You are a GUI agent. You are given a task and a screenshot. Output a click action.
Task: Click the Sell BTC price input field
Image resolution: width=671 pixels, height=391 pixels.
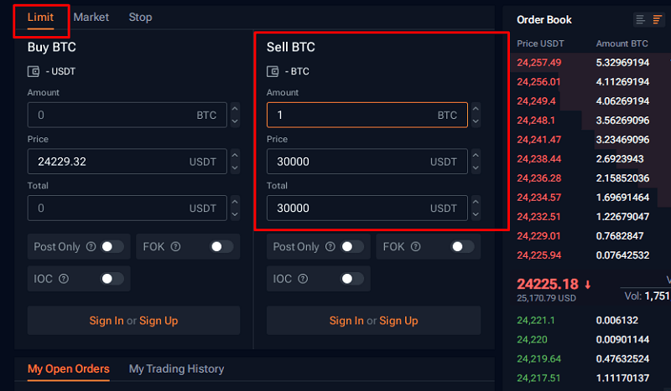click(367, 162)
